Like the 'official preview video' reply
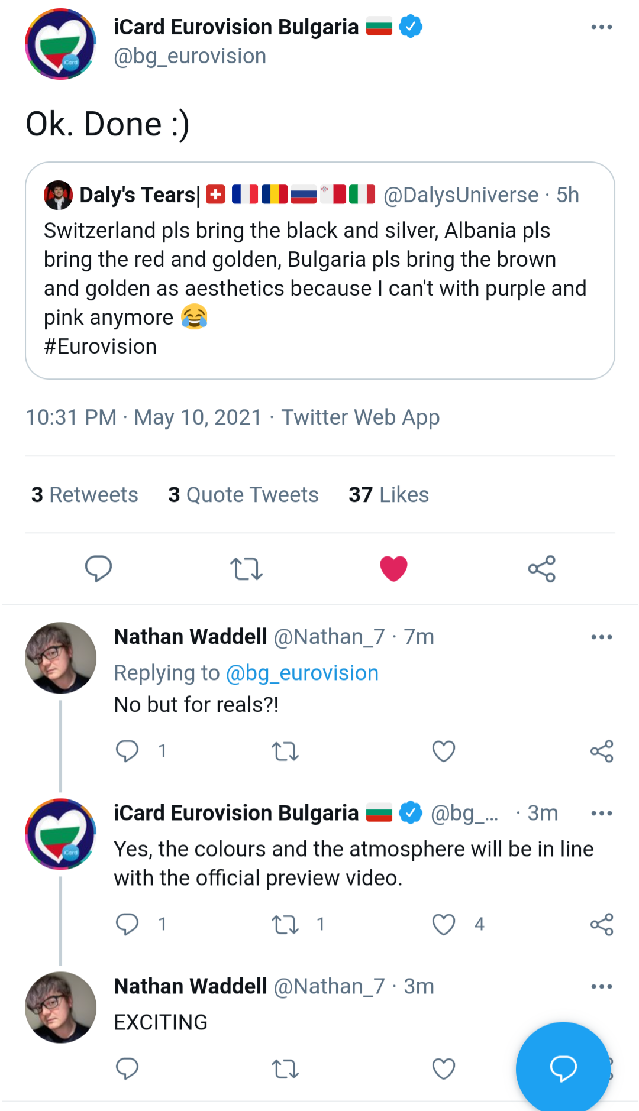The width and height of the screenshot is (639, 1111). 444,924
